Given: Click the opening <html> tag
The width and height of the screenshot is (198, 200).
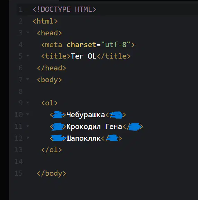Looking at the screenshot, I should [45, 21].
